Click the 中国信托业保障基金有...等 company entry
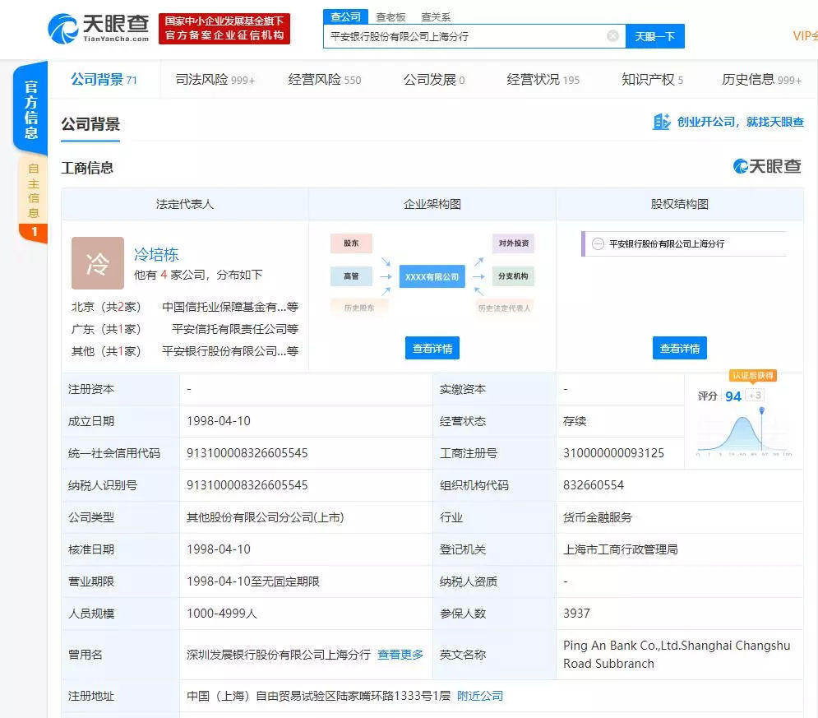The image size is (818, 718). pyautogui.click(x=230, y=307)
